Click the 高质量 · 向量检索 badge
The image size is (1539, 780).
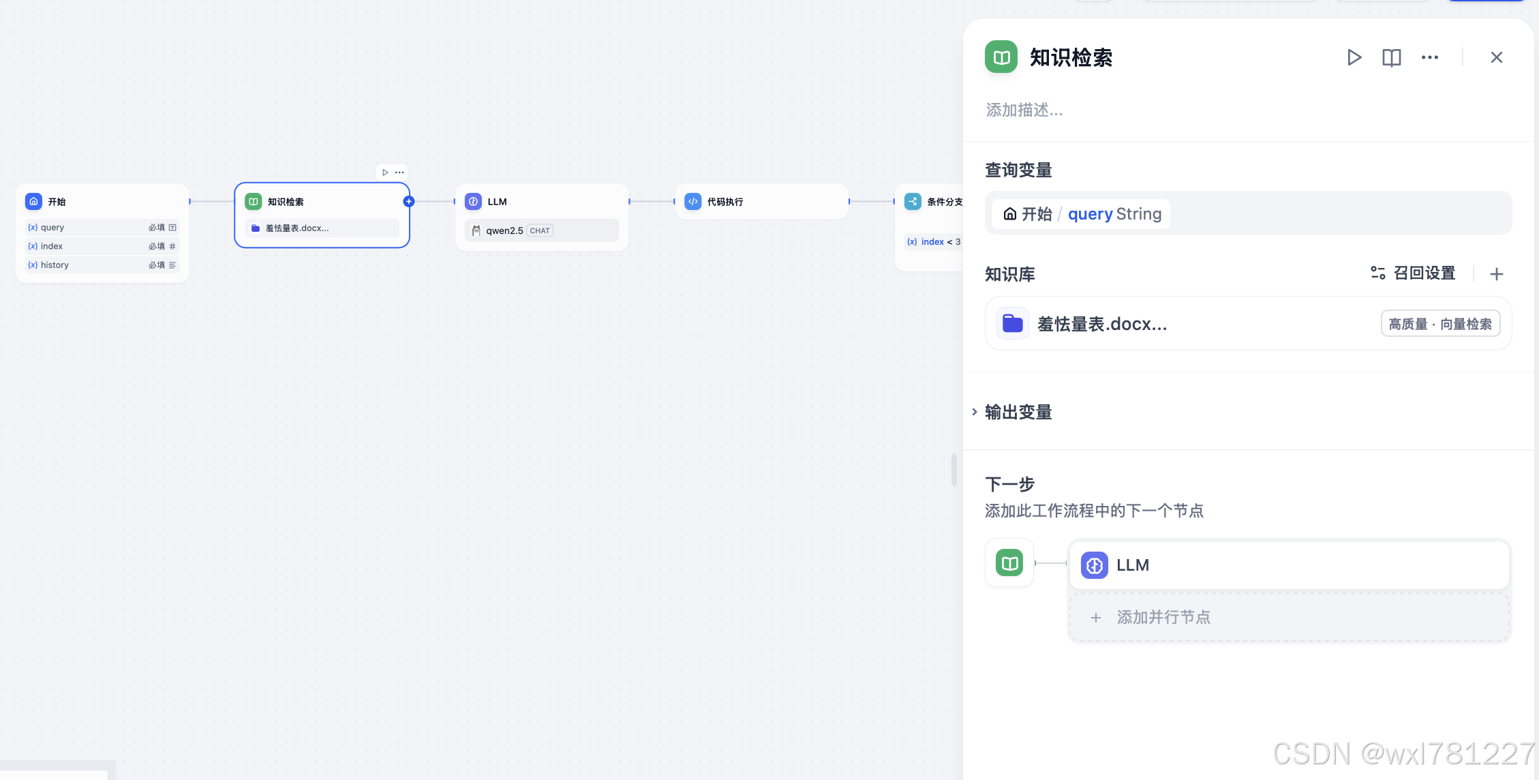tap(1440, 324)
